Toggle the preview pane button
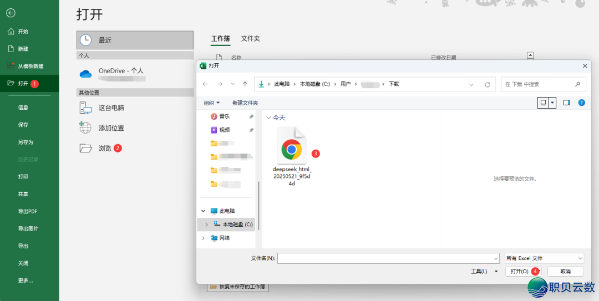The height and width of the screenshot is (301, 599). click(x=566, y=103)
